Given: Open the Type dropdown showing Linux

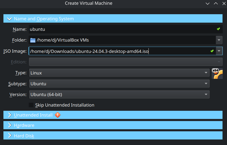Looking at the screenshot, I should tap(119, 73).
